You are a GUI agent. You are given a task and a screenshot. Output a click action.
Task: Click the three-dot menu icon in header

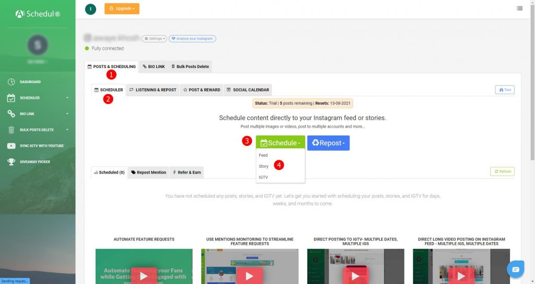pos(90,9)
